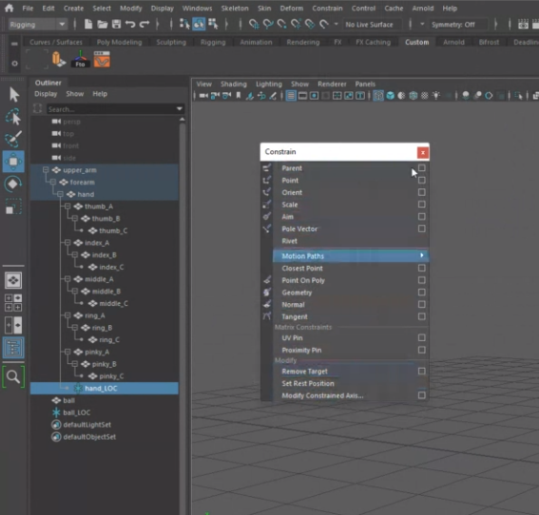Open the search magnifier tool in sidebar
Viewport: 539px width, 515px height.
pyautogui.click(x=13, y=377)
